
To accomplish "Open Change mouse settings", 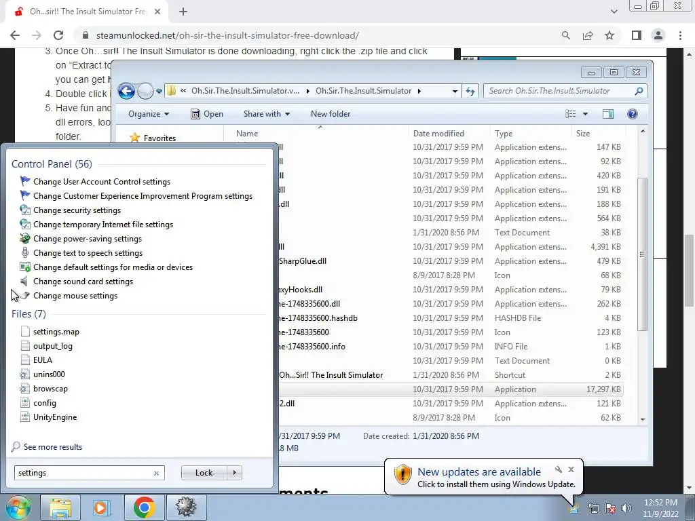I will tap(75, 296).
